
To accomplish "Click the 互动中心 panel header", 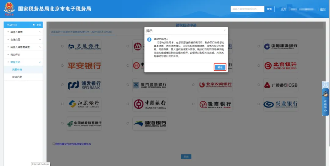I will [x=23, y=25].
